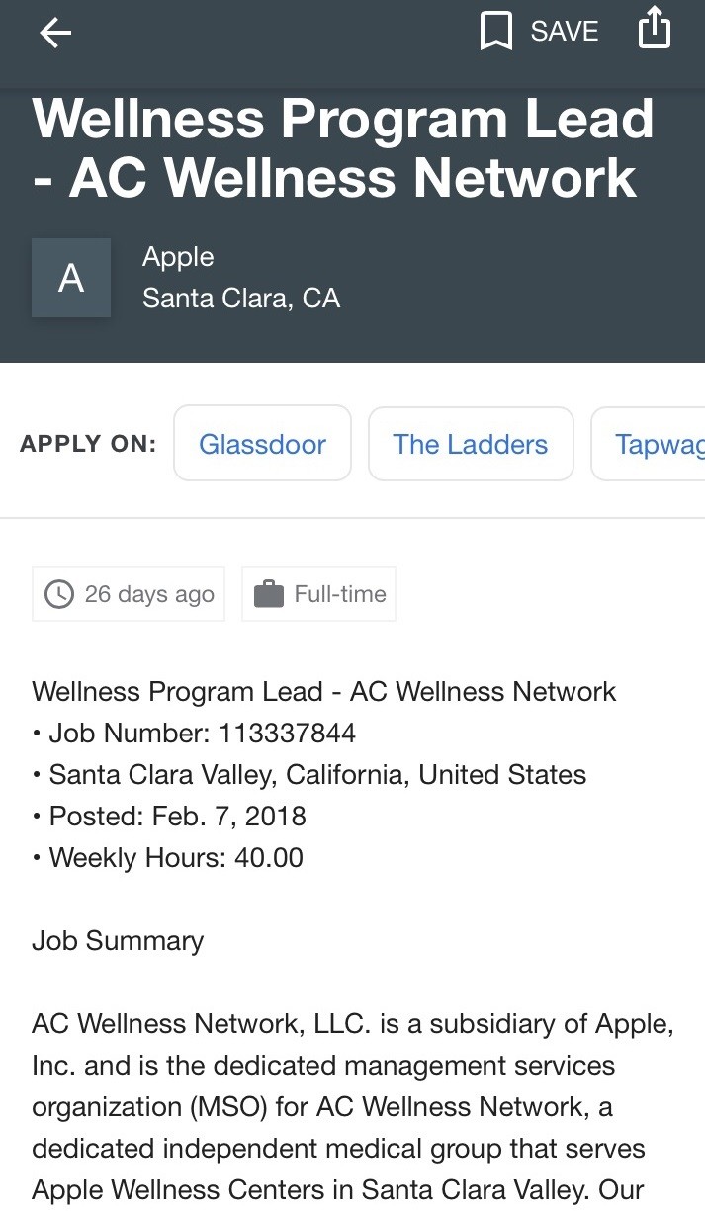Tap the APPLY ON label
Screen dimensions: 705x1211
click(88, 444)
